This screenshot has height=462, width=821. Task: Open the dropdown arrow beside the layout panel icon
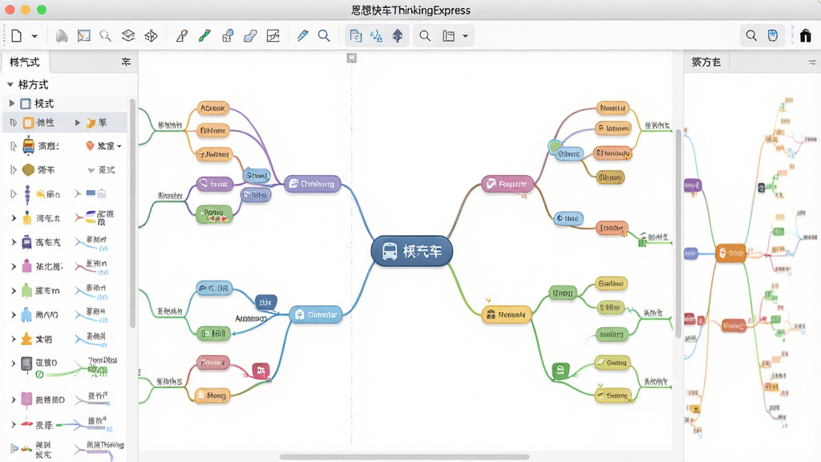tap(465, 36)
